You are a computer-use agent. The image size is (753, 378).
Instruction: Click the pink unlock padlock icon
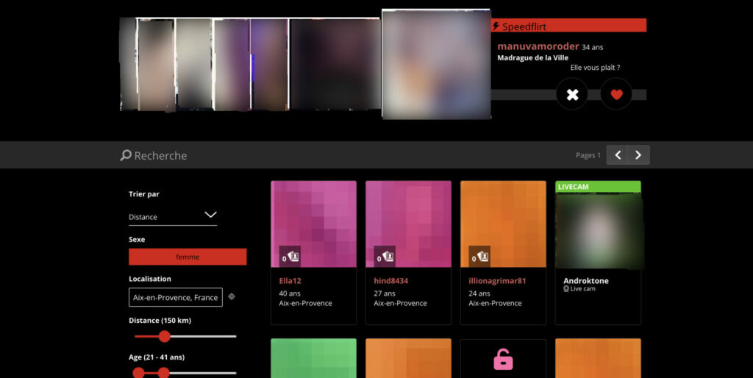click(503, 360)
